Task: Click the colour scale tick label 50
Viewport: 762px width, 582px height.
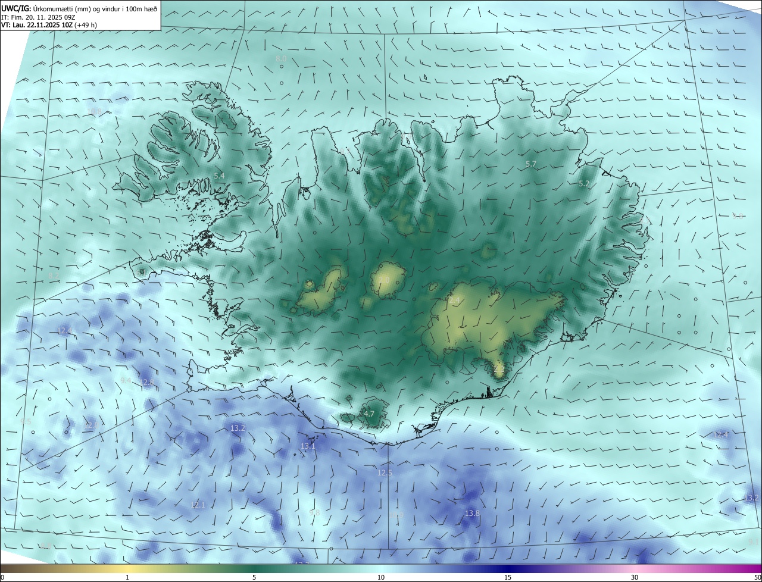Action: pyautogui.click(x=757, y=577)
